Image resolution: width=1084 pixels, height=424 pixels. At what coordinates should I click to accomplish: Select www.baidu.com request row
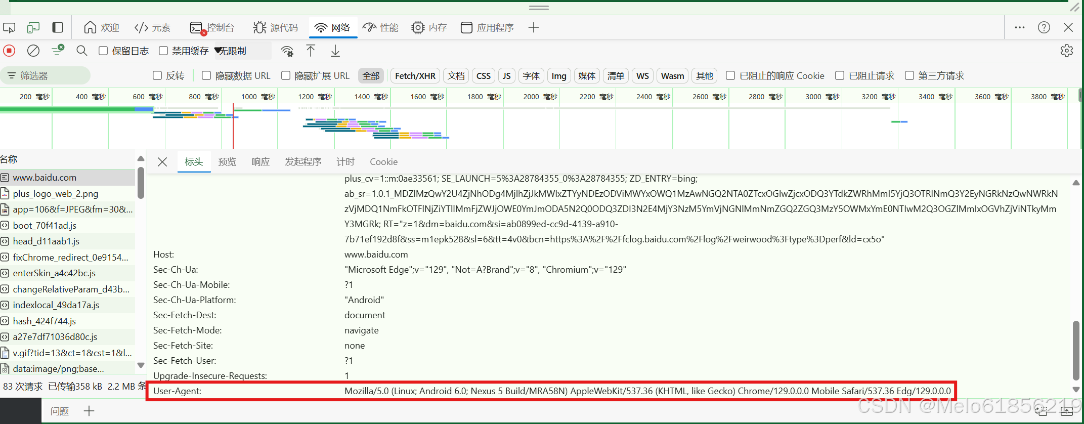point(68,178)
